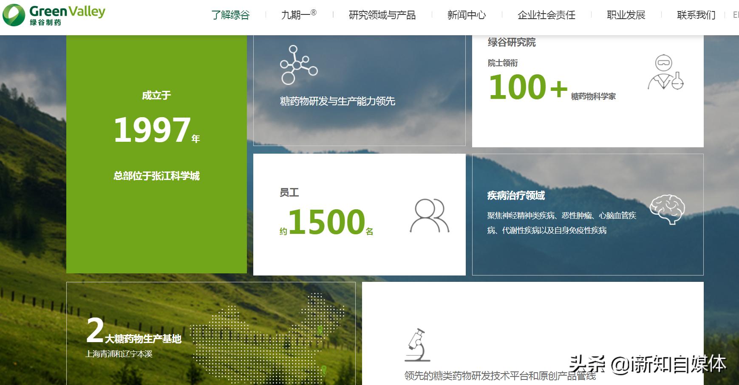The width and height of the screenshot is (739, 385).
Task: Open the 企业社会责任 menu item
Action: point(546,15)
